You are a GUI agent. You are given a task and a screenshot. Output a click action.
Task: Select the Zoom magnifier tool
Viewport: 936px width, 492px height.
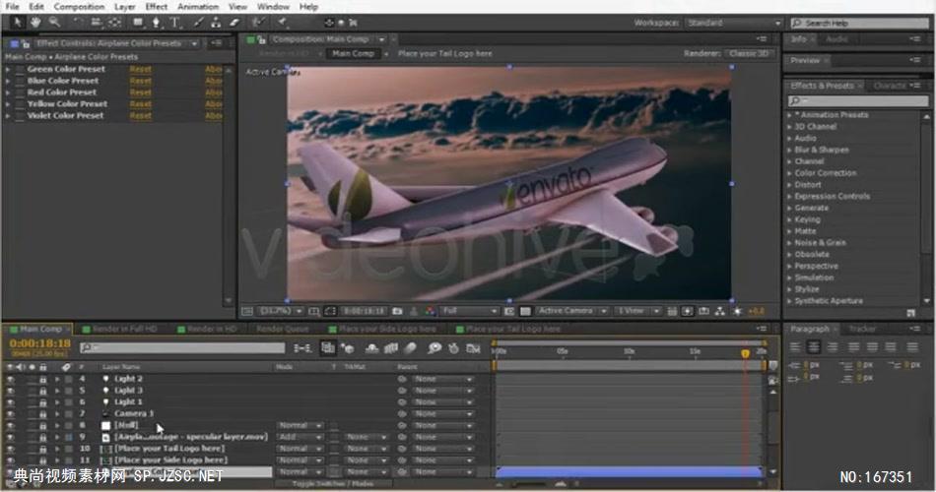point(53,22)
